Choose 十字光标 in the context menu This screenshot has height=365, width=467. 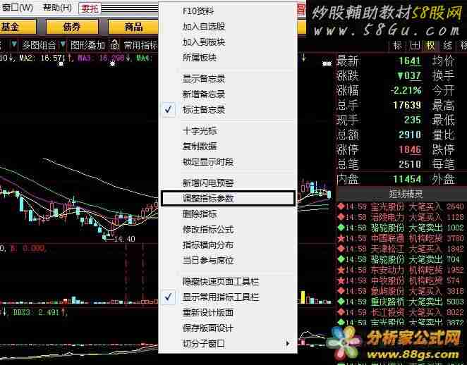pyautogui.click(x=228, y=131)
